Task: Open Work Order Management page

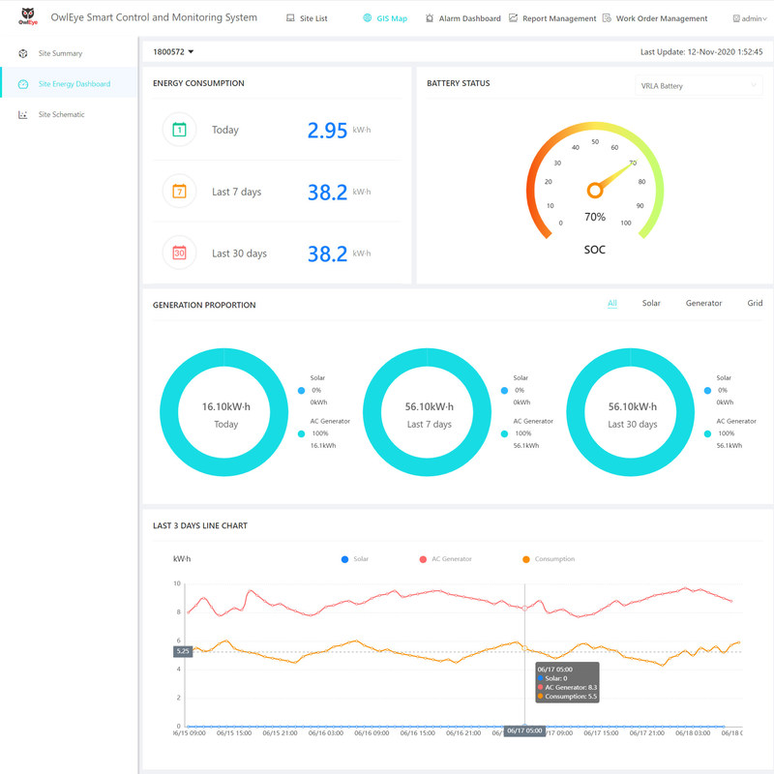Action: coord(661,18)
